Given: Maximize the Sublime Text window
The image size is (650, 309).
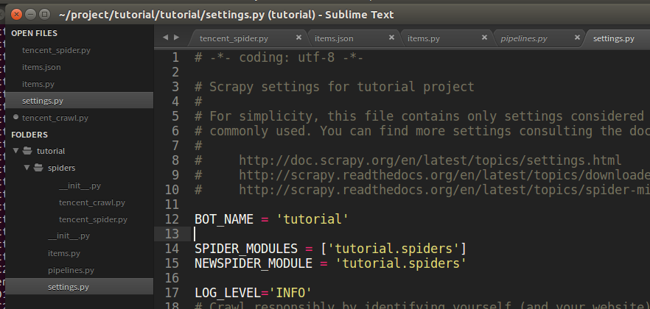Looking at the screenshot, I should (43, 15).
